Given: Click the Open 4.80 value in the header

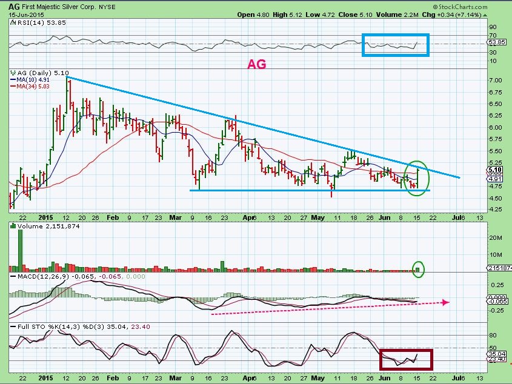Looking at the screenshot, I should pyautogui.click(x=253, y=15).
